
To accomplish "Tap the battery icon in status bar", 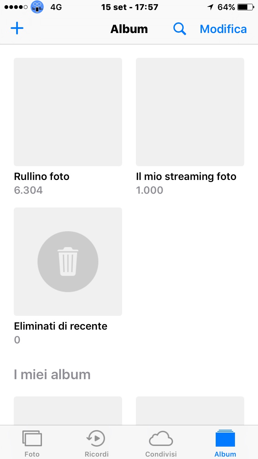I will [x=245, y=7].
